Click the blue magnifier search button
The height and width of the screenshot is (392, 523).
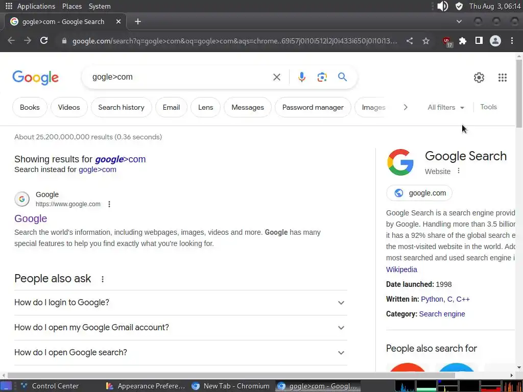click(342, 77)
